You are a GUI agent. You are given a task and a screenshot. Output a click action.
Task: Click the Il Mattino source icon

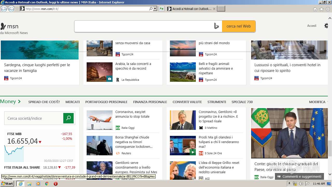[201, 128]
